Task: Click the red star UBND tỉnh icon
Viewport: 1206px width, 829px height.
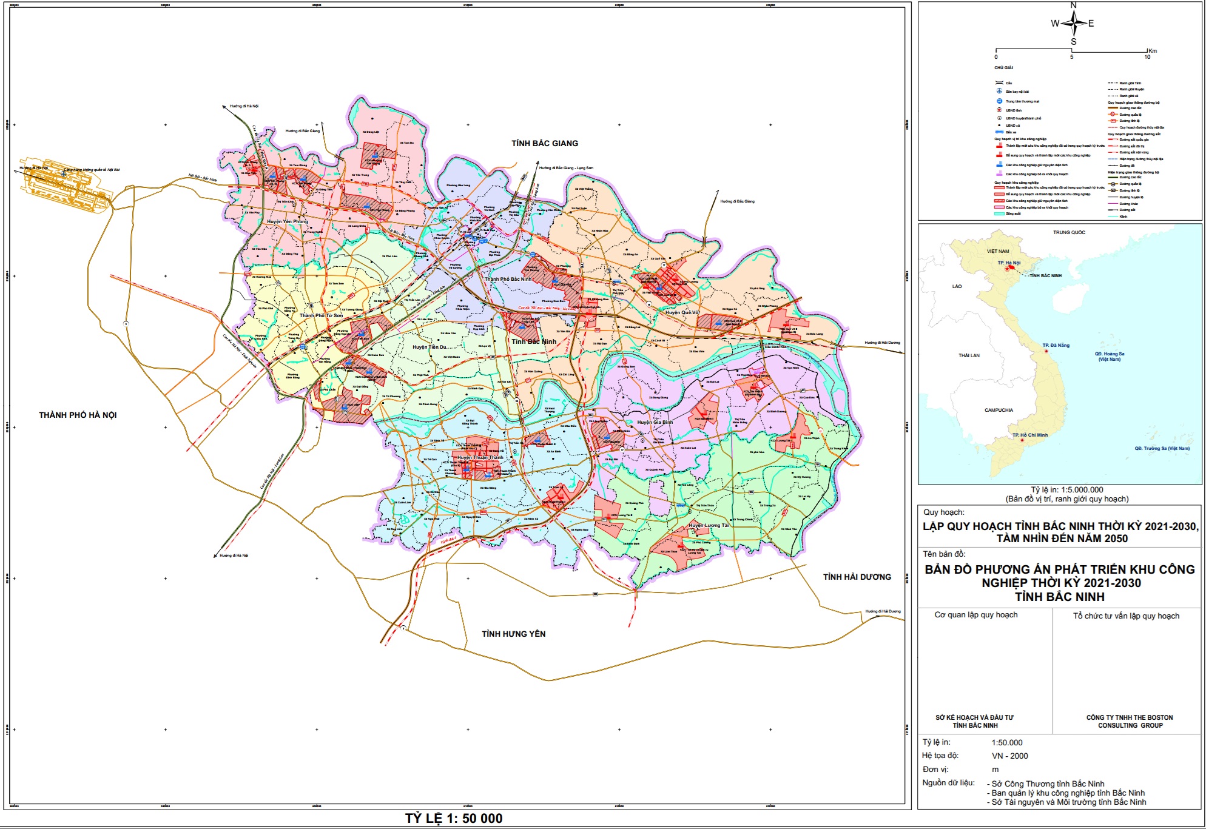Action: click(x=999, y=110)
